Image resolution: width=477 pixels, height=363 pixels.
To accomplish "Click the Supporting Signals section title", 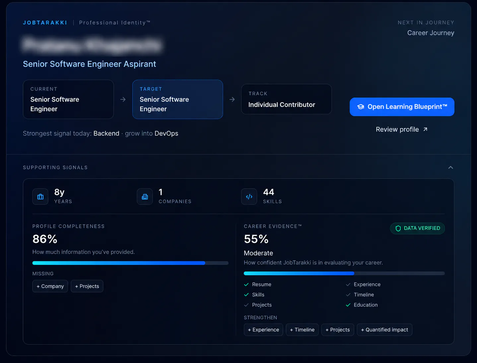I will pyautogui.click(x=55, y=168).
